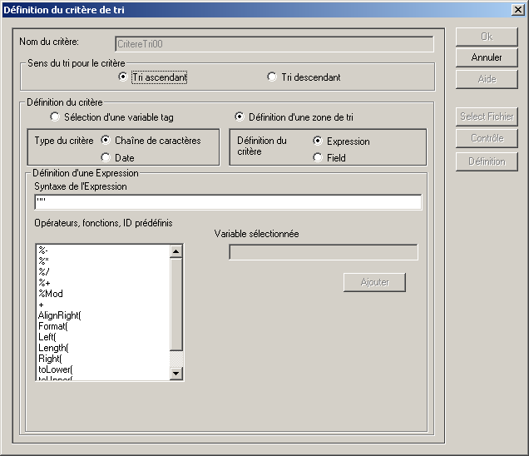Select the Field radio option
Screen dimensions: 529x456
pos(318,157)
